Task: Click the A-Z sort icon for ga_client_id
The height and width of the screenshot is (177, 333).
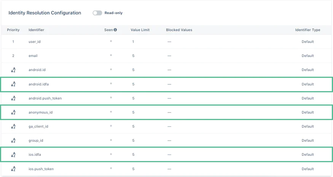Action: (13, 126)
